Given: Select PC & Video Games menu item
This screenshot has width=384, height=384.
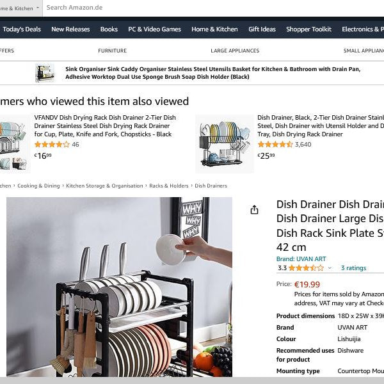Looking at the screenshot, I should tap(154, 29).
